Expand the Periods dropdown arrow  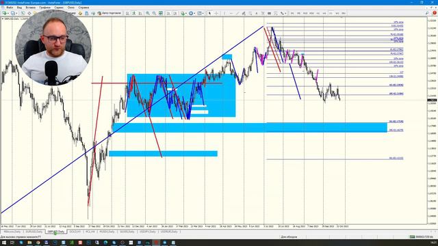click(x=194, y=13)
